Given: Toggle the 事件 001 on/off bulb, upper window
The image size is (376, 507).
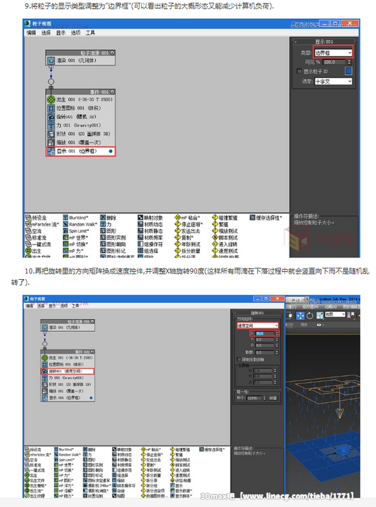Looking at the screenshot, I should point(112,92).
